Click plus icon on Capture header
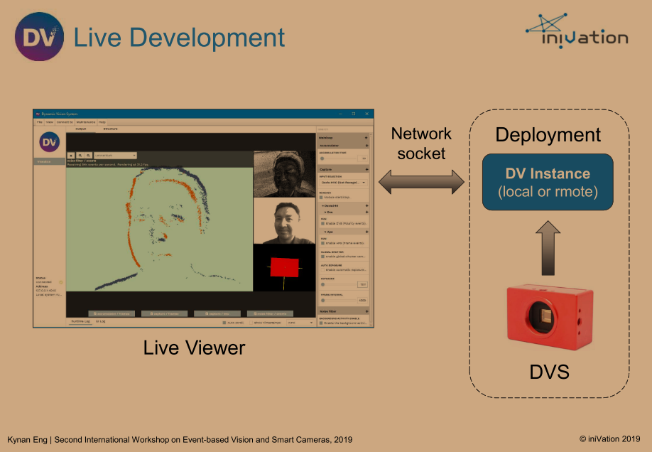652x452 pixels. pyautogui.click(x=366, y=169)
